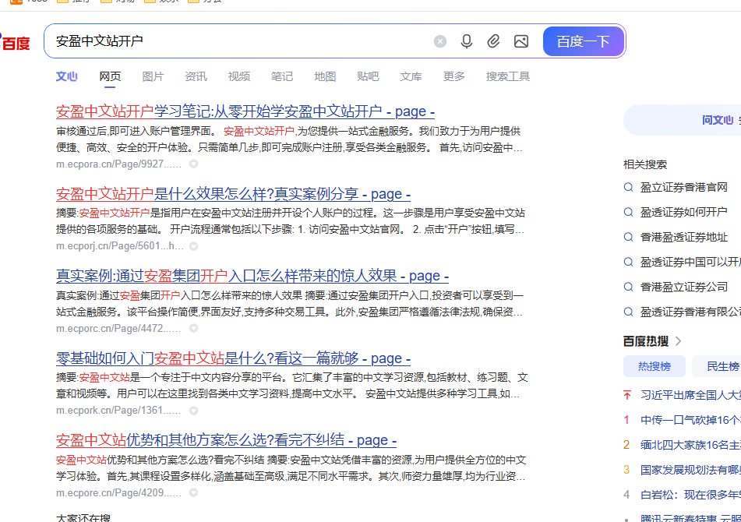Screen dimensions: 741x522
Task: Click the magnifier icon beside 盈立证券香港官网
Action: coord(628,187)
